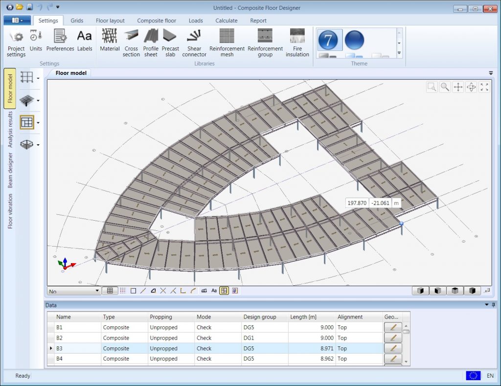Switch to the Loads ribbon tab

[x=196, y=21]
